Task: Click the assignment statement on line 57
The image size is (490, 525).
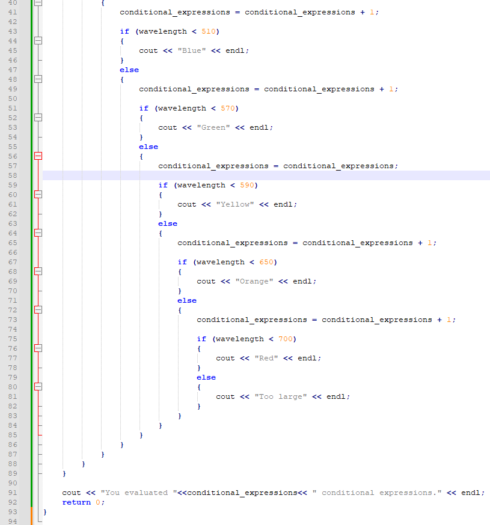Action: click(278, 166)
